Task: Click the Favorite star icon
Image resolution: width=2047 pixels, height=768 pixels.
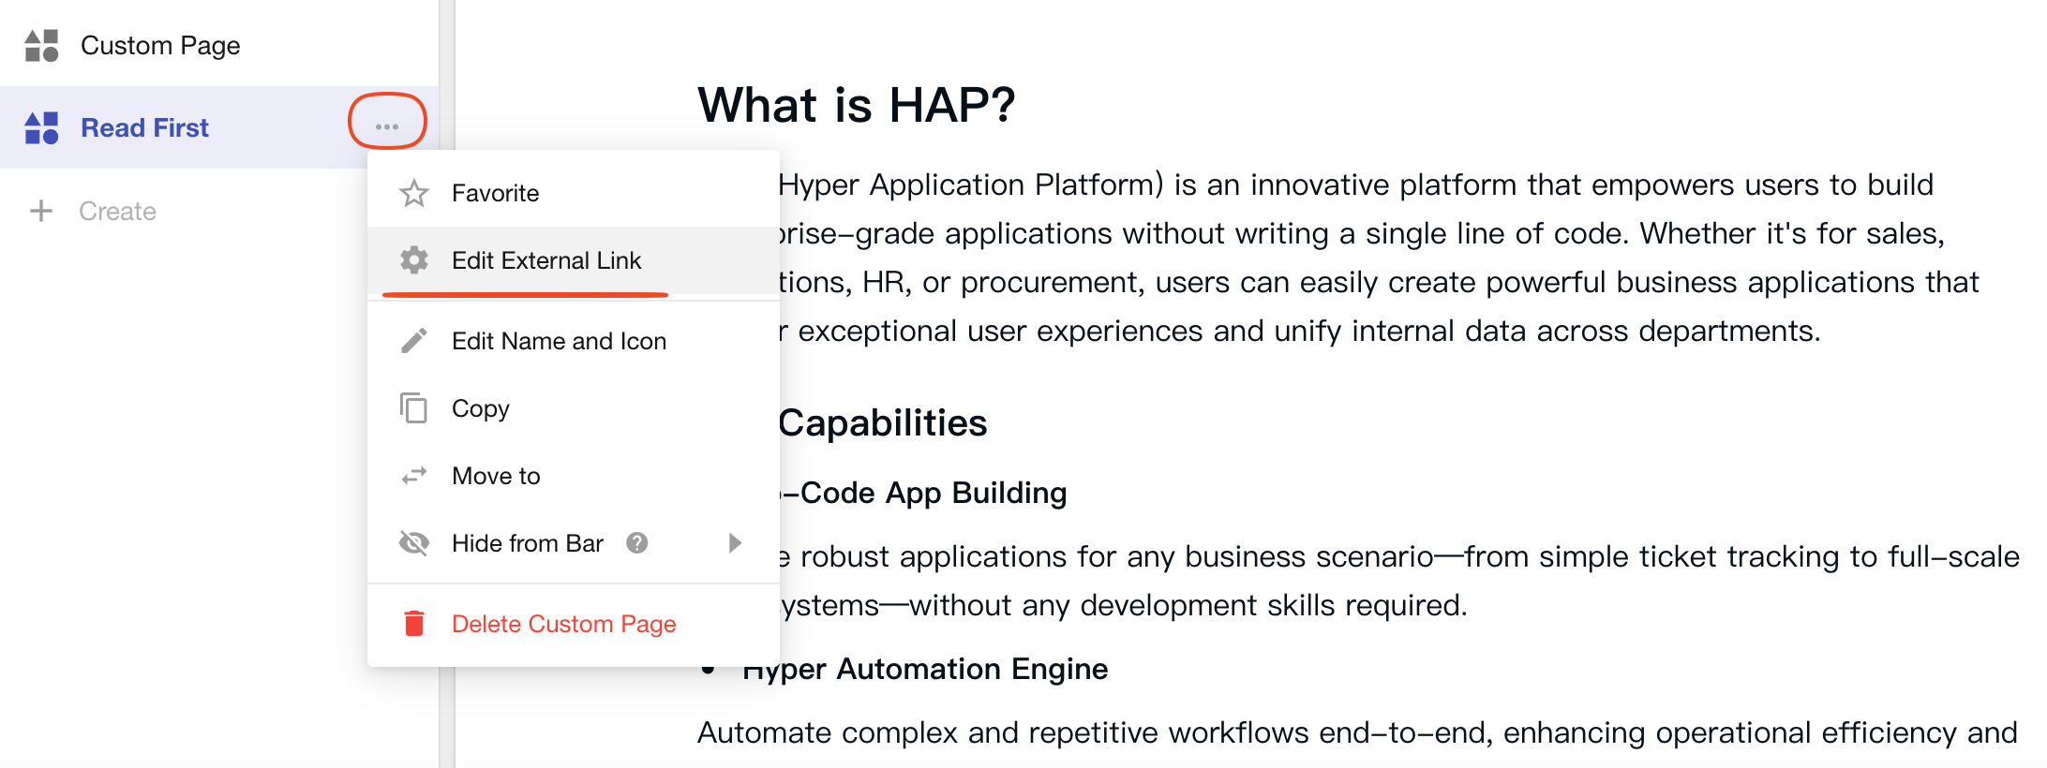Action: (x=413, y=193)
